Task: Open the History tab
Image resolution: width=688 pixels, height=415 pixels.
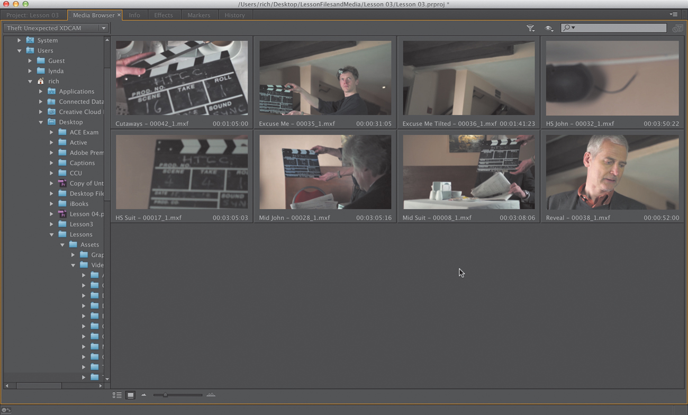Action: (234, 15)
